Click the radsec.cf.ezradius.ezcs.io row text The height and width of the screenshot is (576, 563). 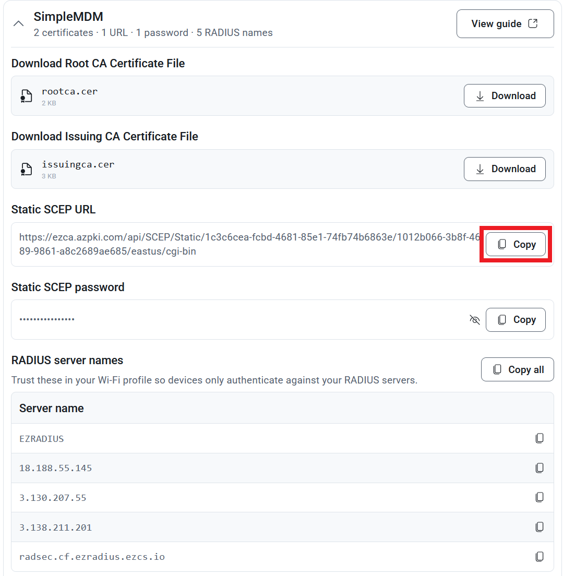pos(92,557)
